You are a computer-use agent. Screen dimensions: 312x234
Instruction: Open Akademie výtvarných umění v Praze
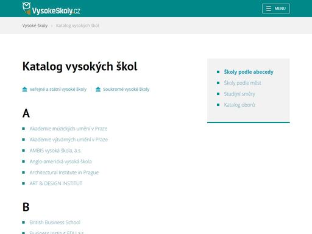click(69, 140)
